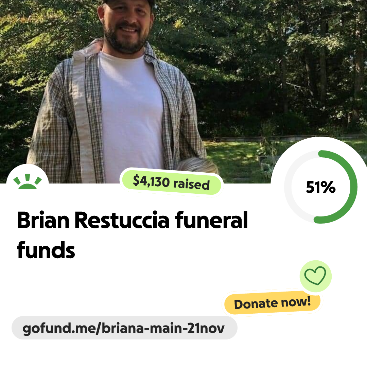
Task: Click the word funds in the title
Action: tap(46, 250)
